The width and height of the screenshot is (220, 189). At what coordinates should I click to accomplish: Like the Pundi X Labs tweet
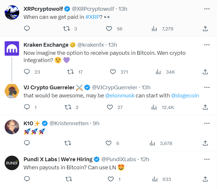pos(110,179)
